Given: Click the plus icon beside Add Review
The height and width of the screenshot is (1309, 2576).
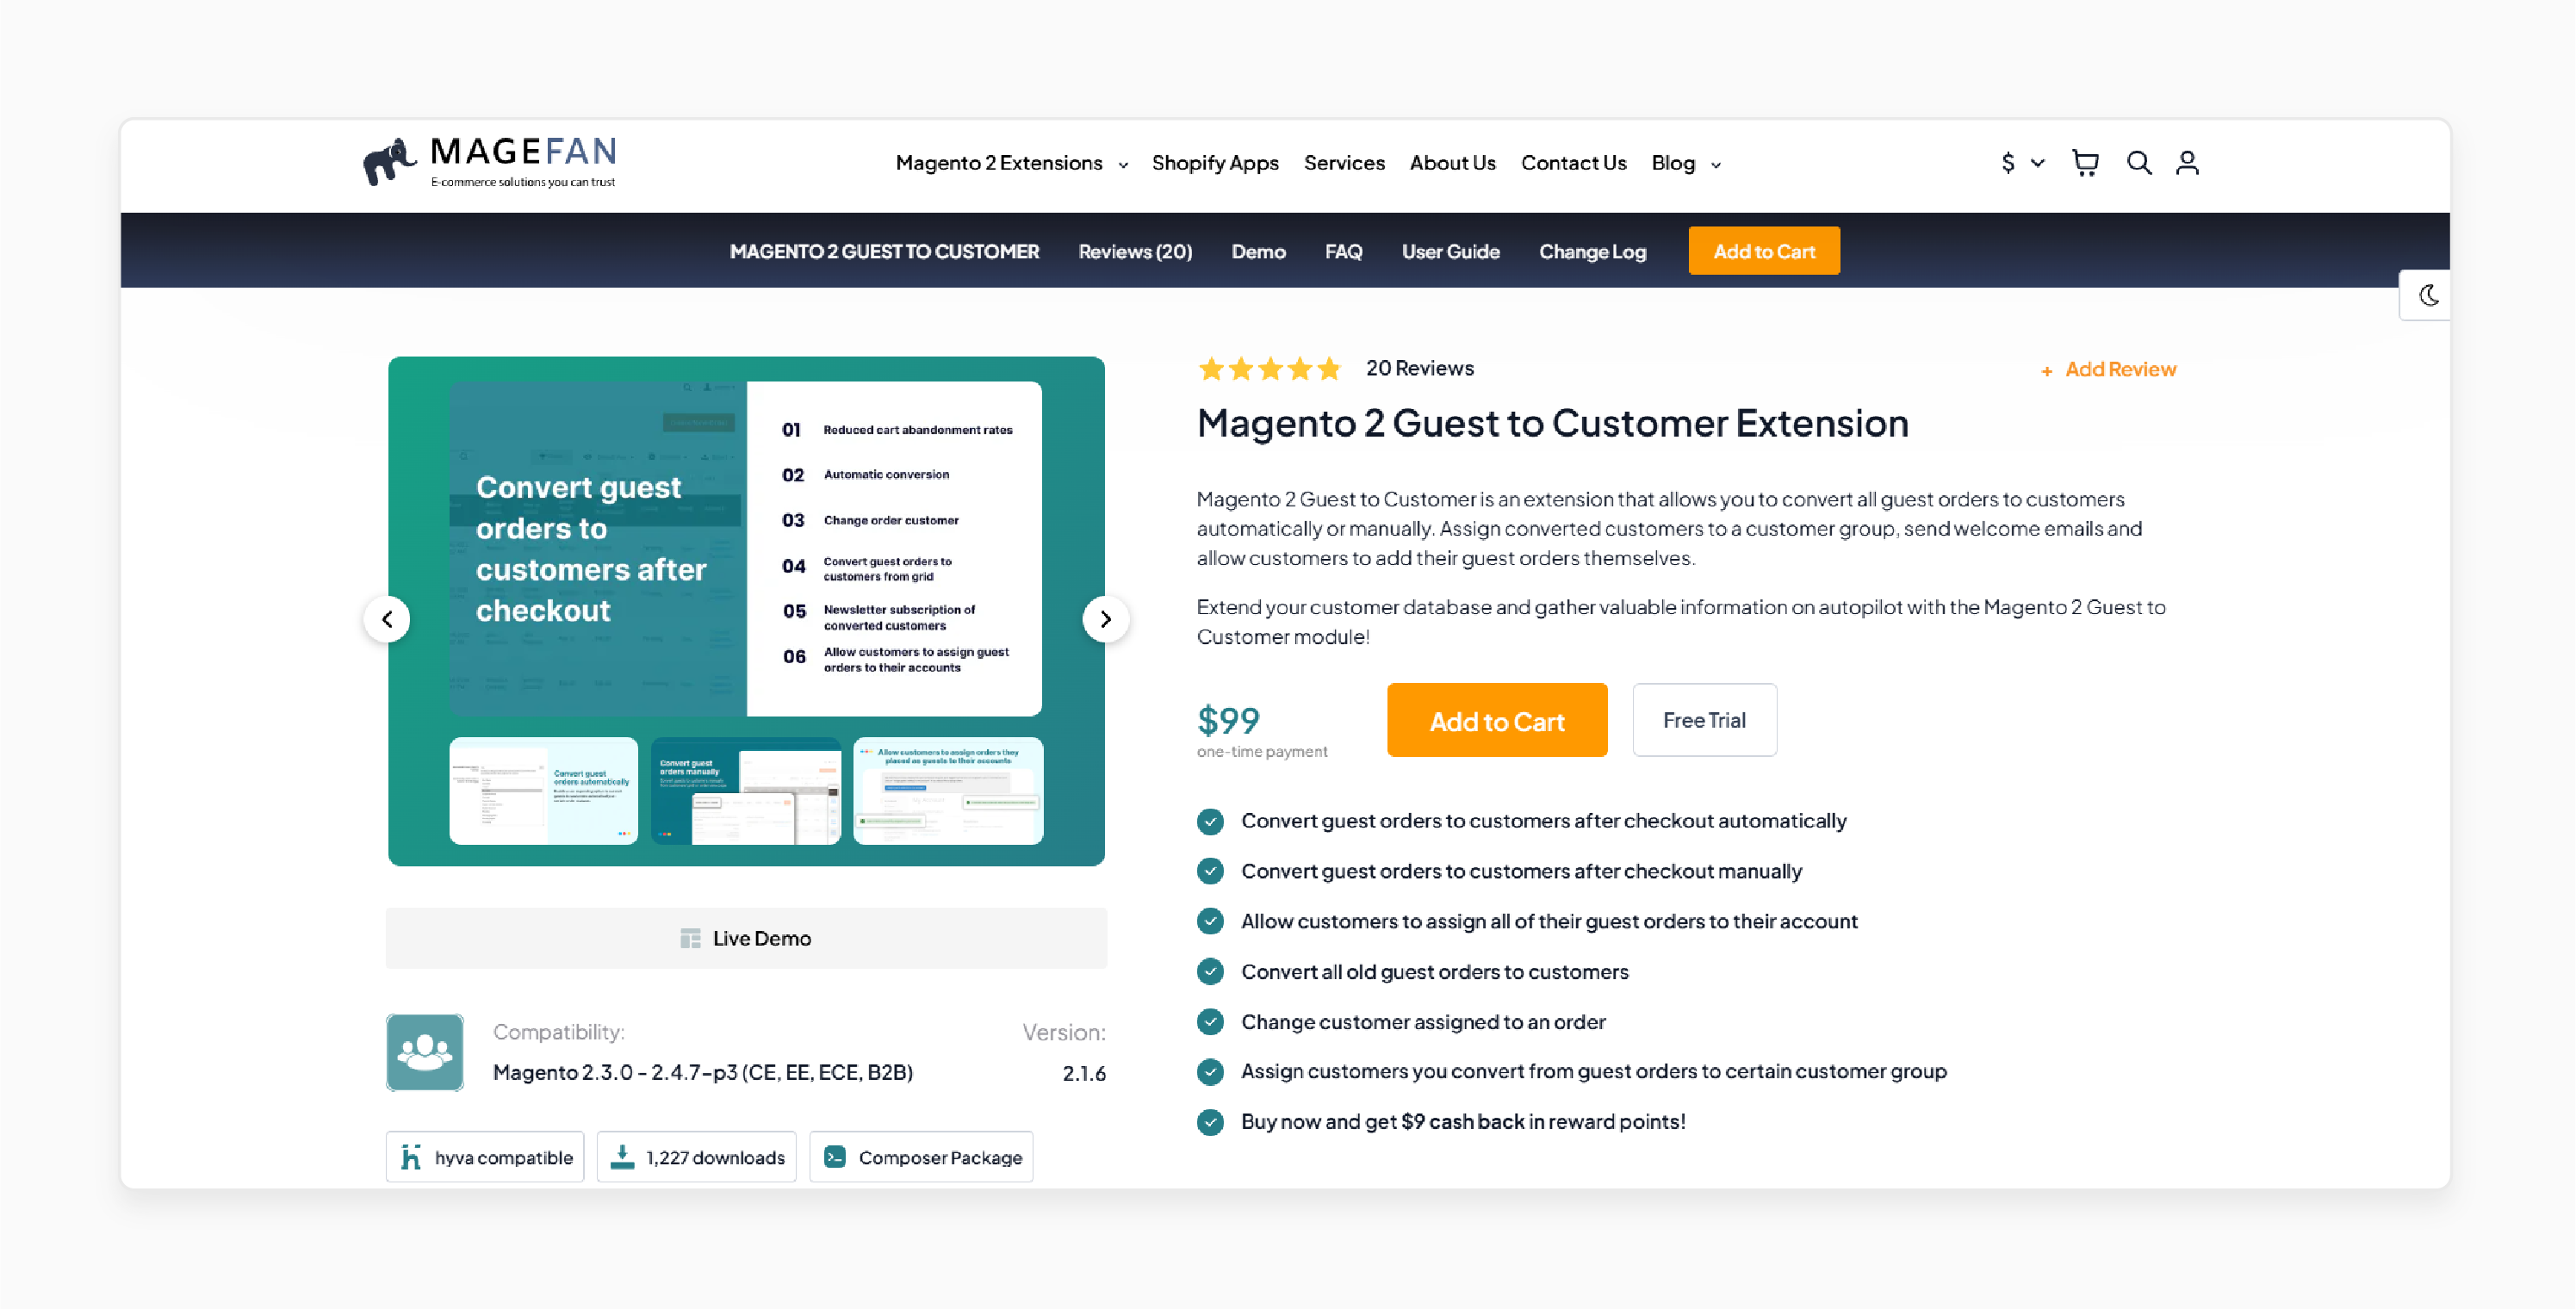Looking at the screenshot, I should [x=2047, y=371].
